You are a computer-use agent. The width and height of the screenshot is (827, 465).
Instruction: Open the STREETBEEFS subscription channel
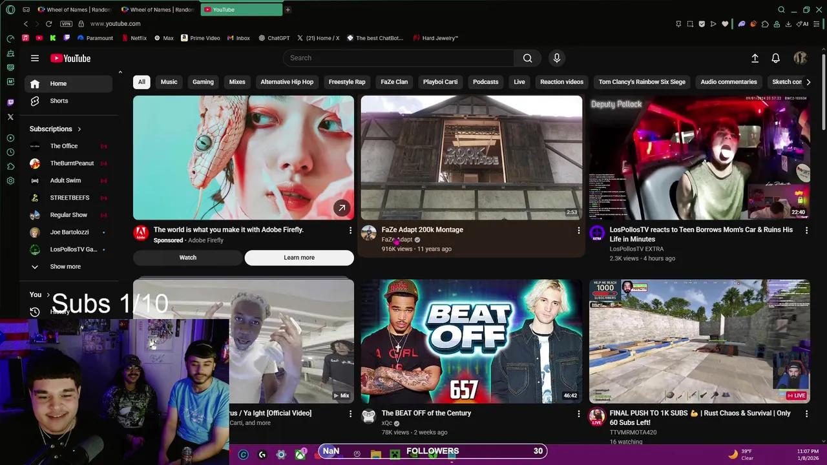pyautogui.click(x=68, y=198)
